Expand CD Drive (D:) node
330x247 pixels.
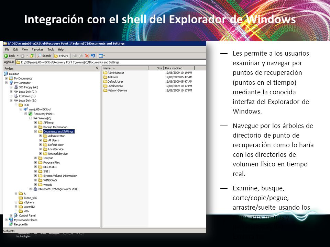11,96
